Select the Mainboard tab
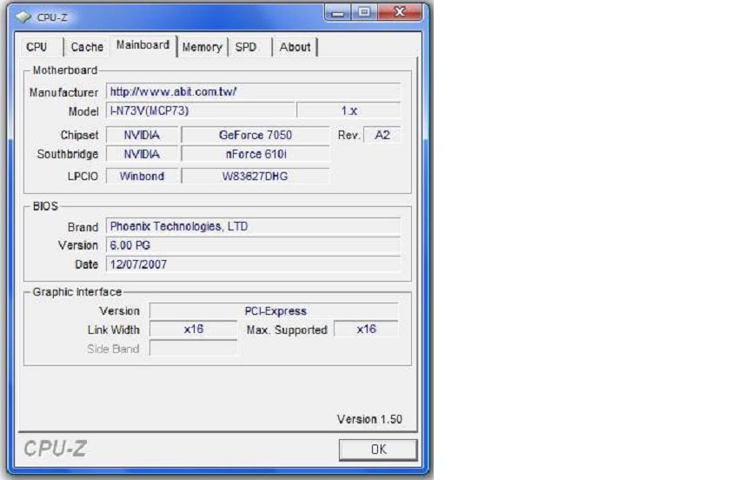 143,45
